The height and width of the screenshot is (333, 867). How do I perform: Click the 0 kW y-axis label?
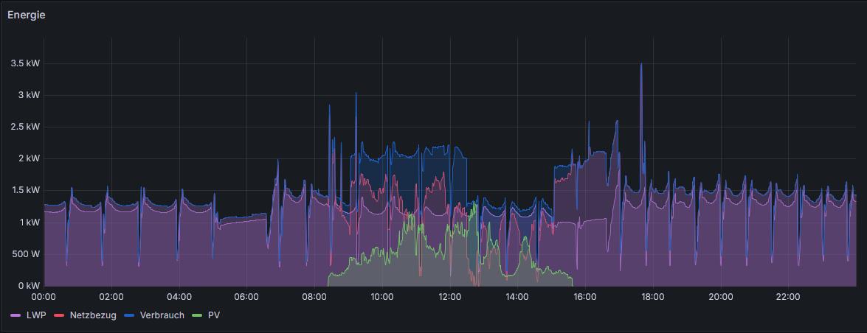(29, 286)
